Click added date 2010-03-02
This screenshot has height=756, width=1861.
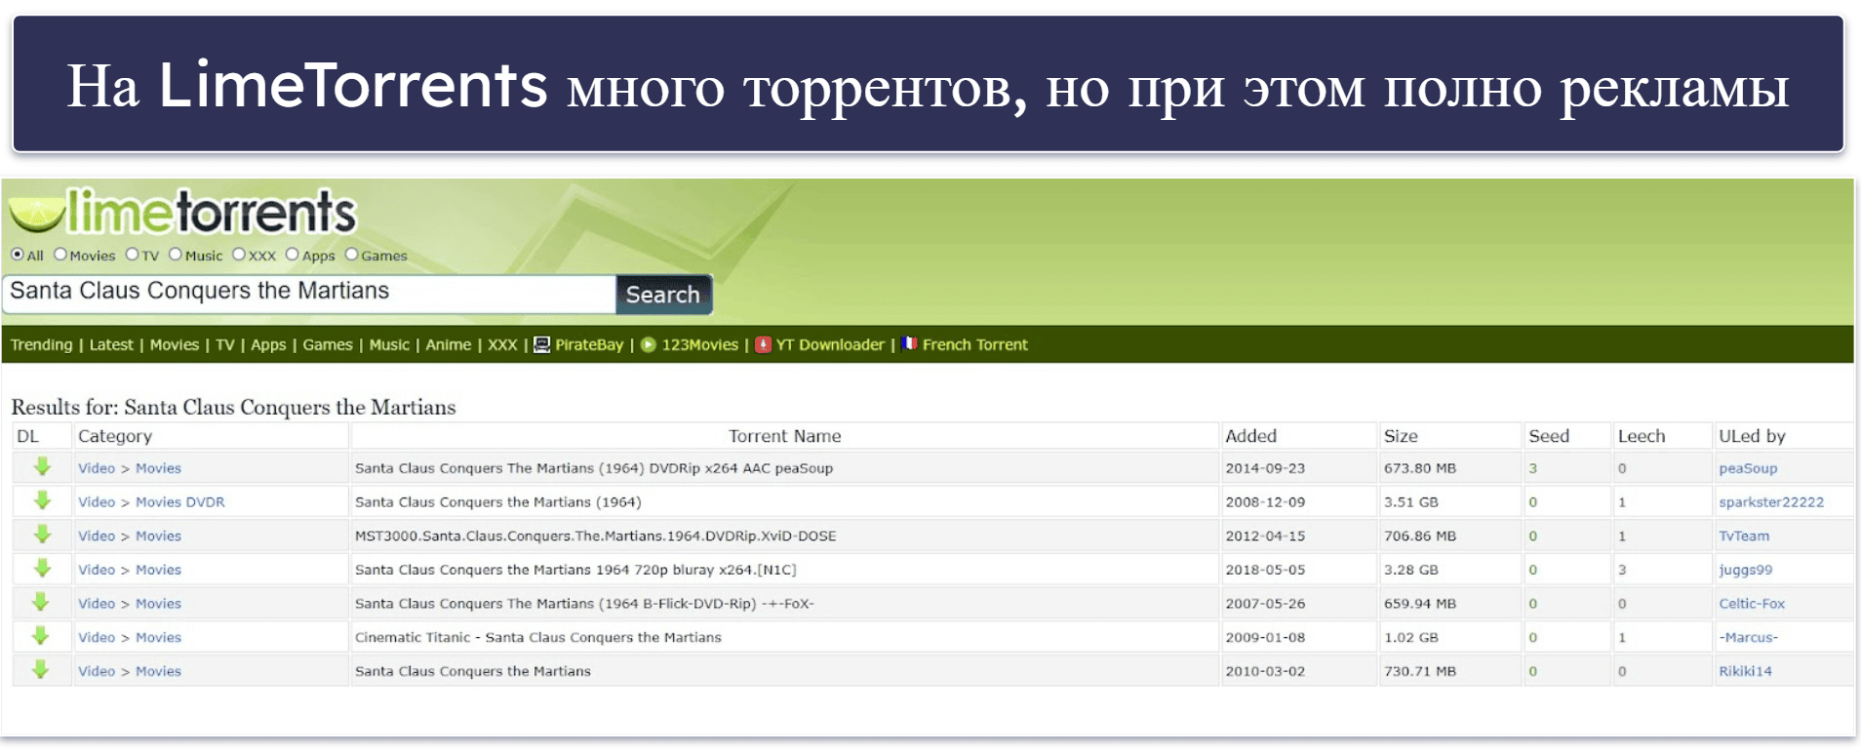(x=1265, y=671)
